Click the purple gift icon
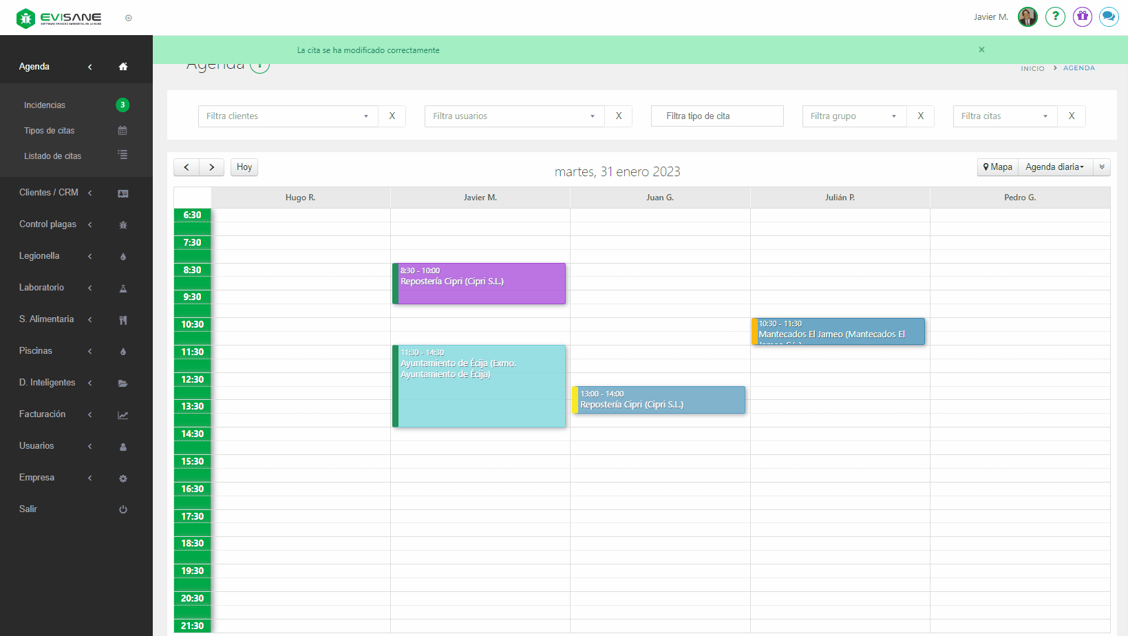This screenshot has height=636, width=1128. pyautogui.click(x=1083, y=17)
